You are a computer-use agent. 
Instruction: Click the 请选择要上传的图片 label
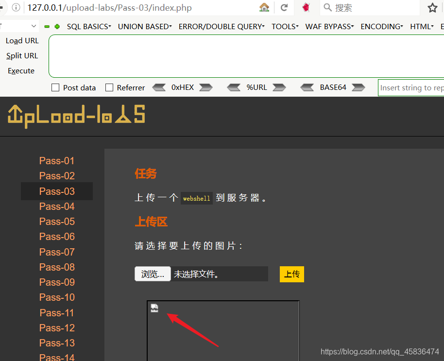[188, 245]
